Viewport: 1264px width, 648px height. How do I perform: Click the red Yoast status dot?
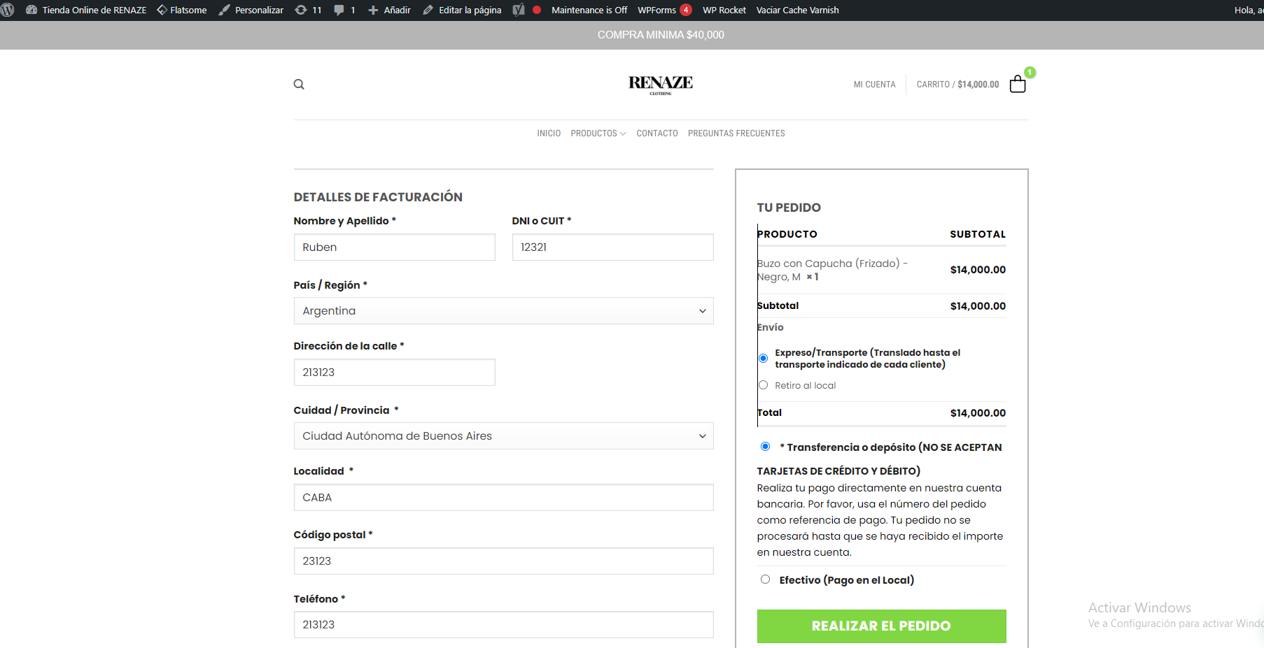coord(537,10)
